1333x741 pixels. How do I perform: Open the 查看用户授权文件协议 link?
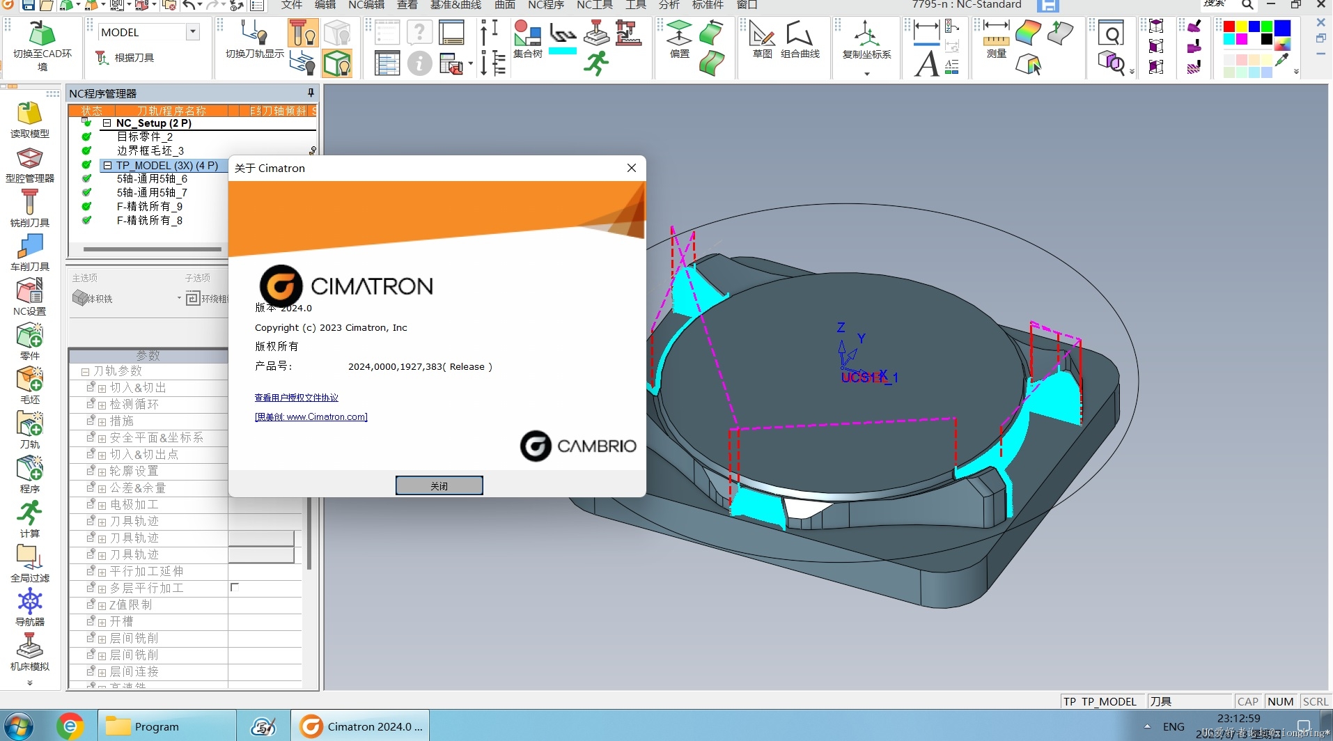[296, 398]
